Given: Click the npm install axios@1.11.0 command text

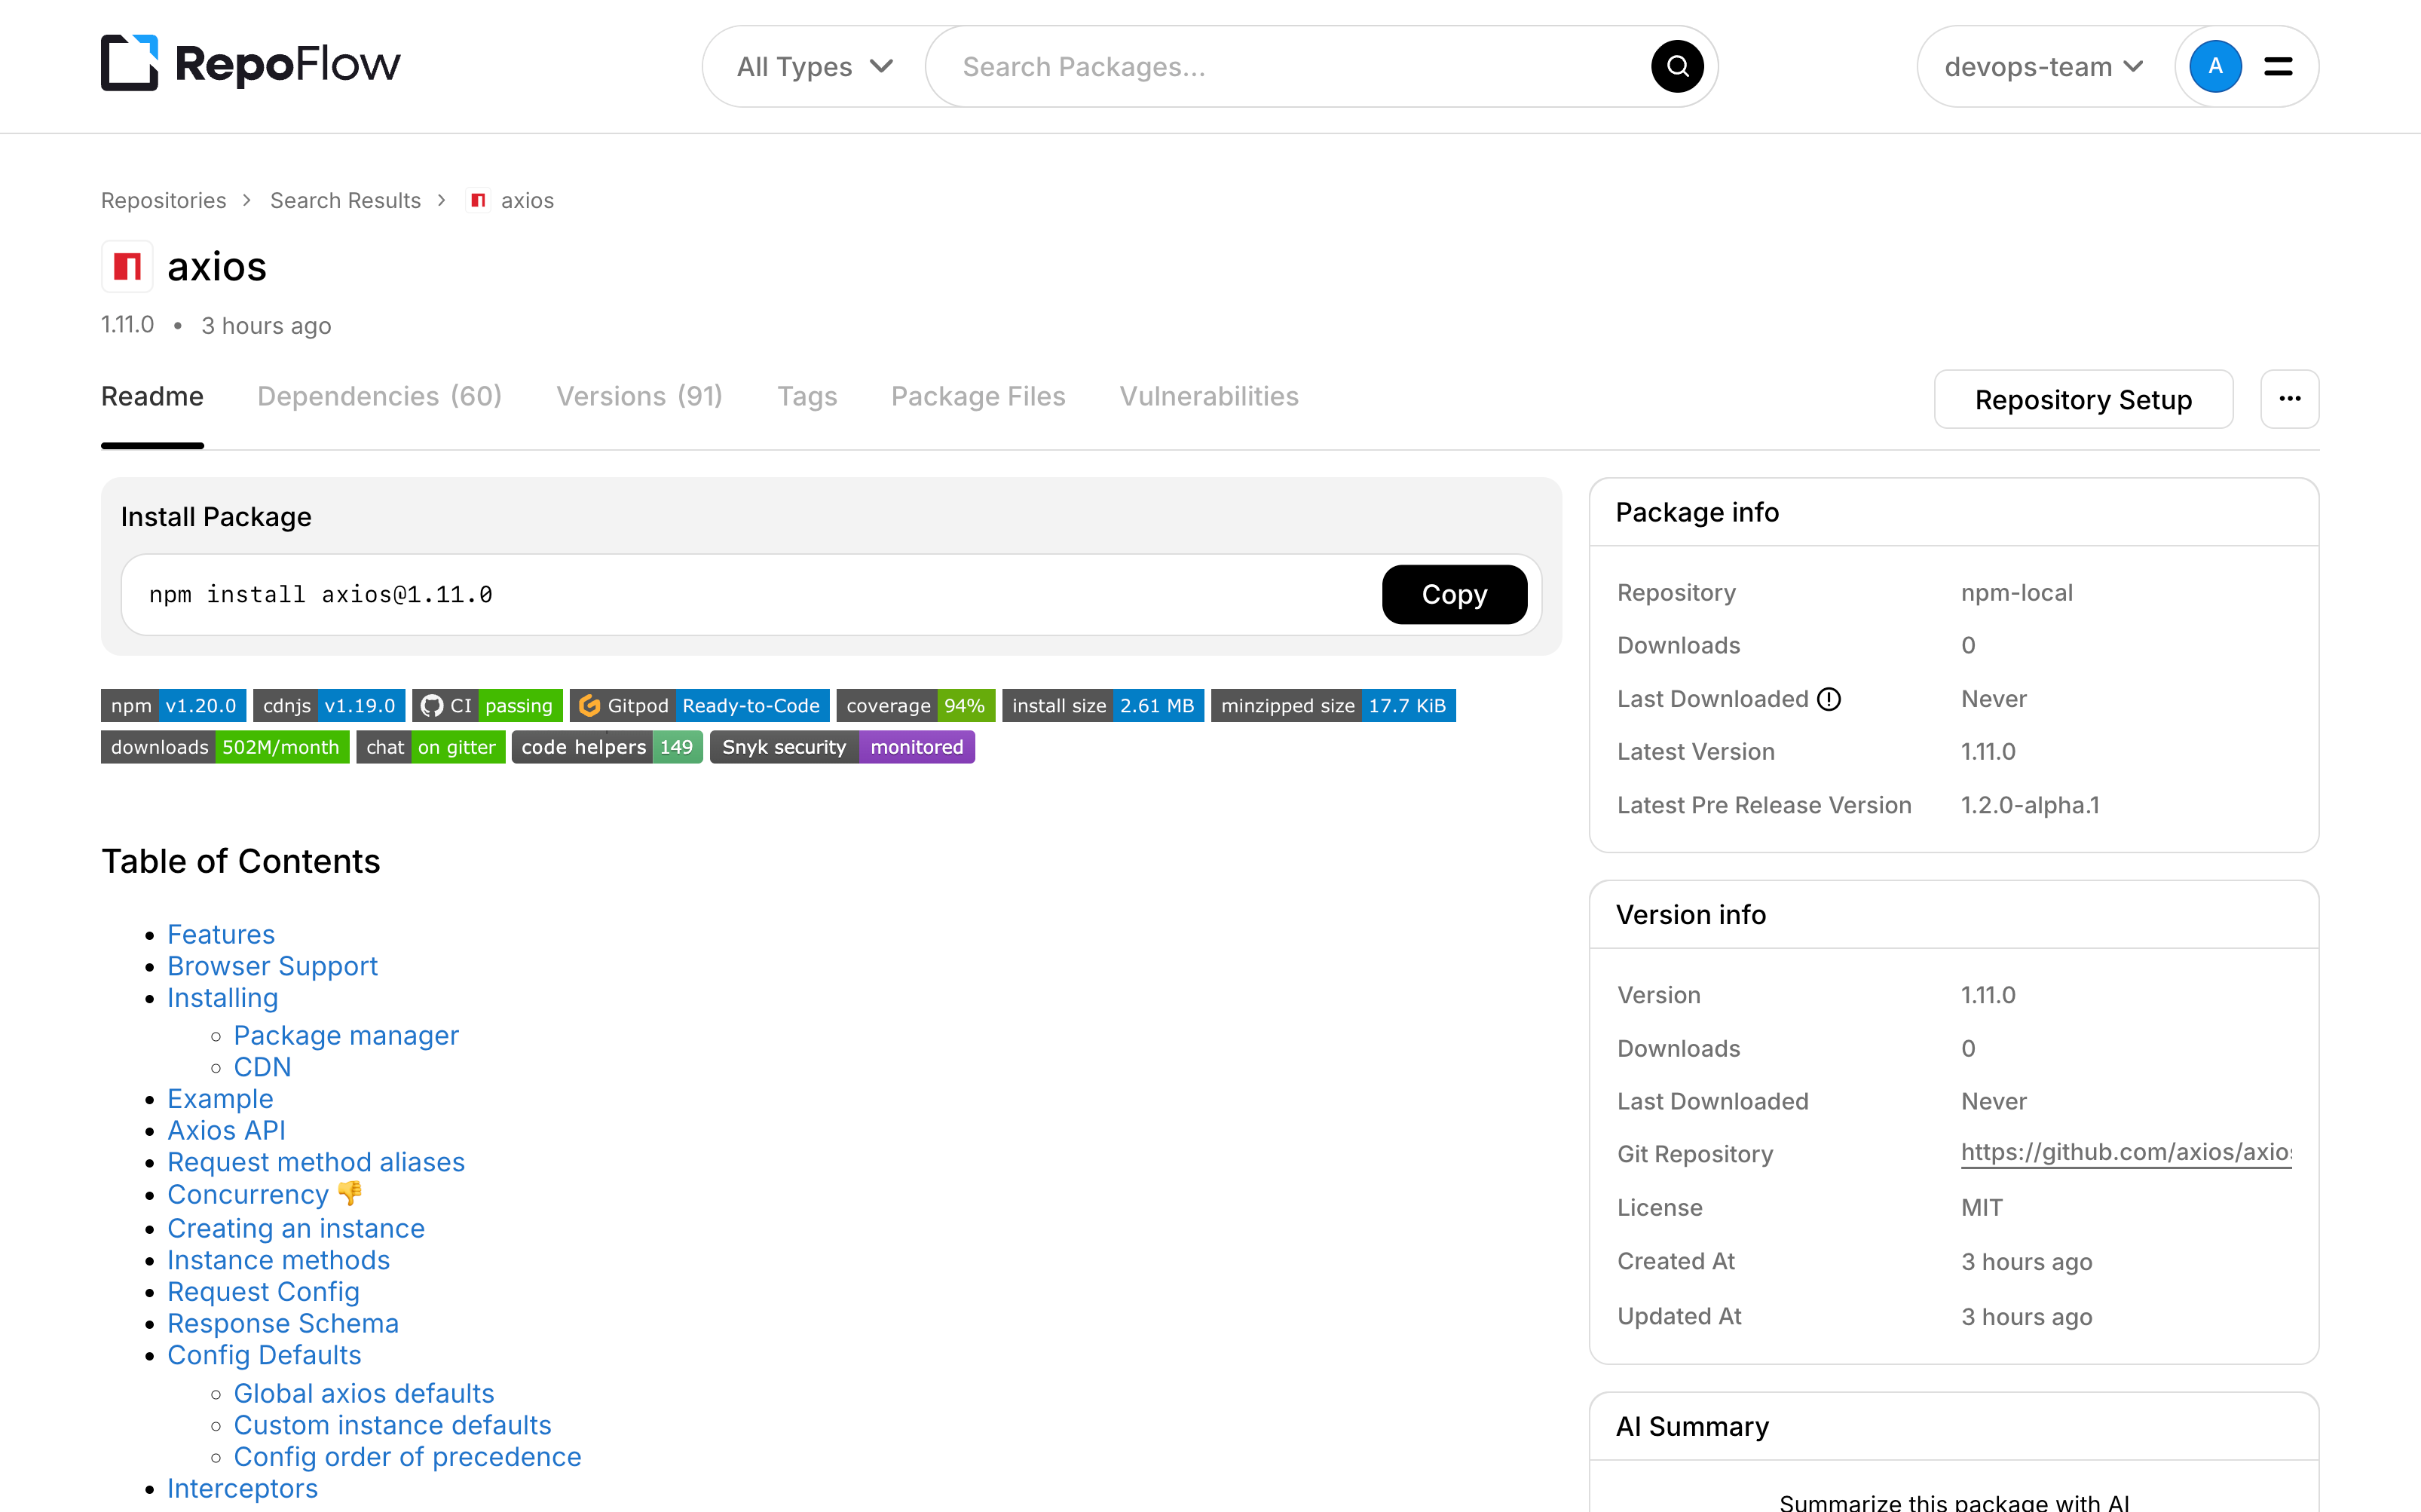Looking at the screenshot, I should point(320,595).
